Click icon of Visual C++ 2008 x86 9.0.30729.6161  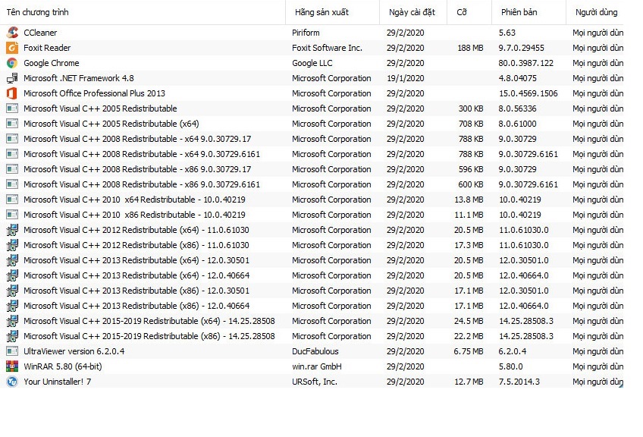pos(12,184)
